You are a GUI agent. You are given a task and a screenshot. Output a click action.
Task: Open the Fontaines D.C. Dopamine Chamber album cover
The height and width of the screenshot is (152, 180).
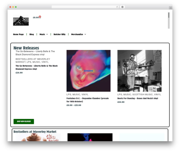click(x=89, y=71)
